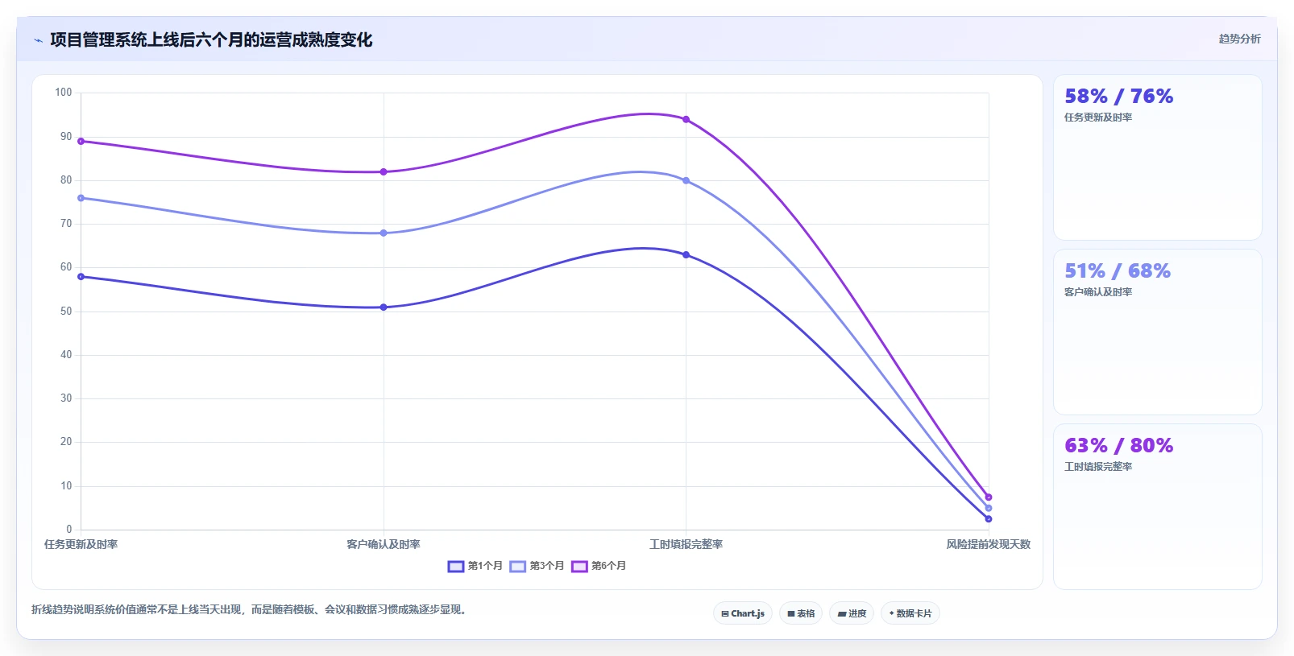Select the 第6个月 point at 工时填报完整率
The height and width of the screenshot is (656, 1294).
click(686, 120)
